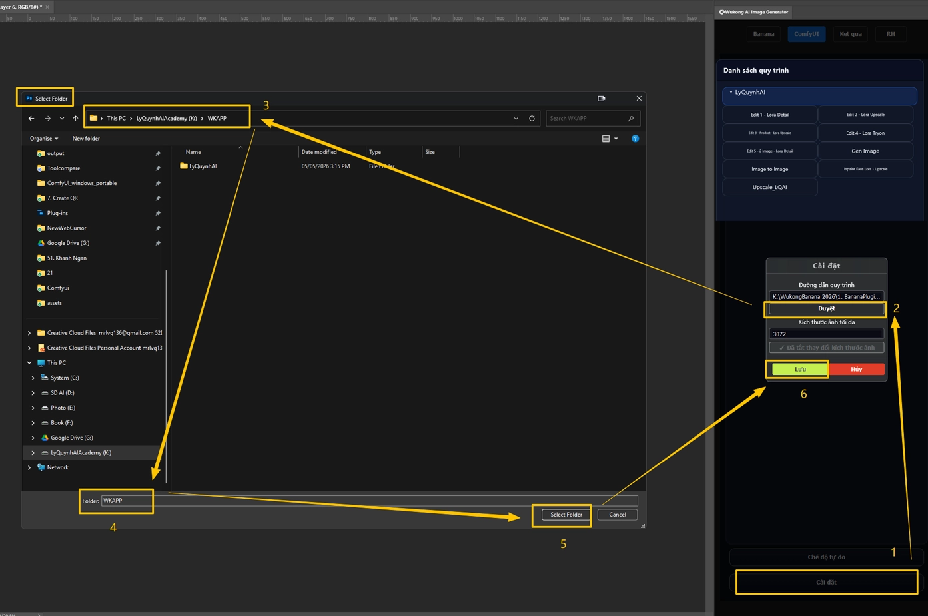Go back in the Select Folder dialog

click(x=31, y=119)
